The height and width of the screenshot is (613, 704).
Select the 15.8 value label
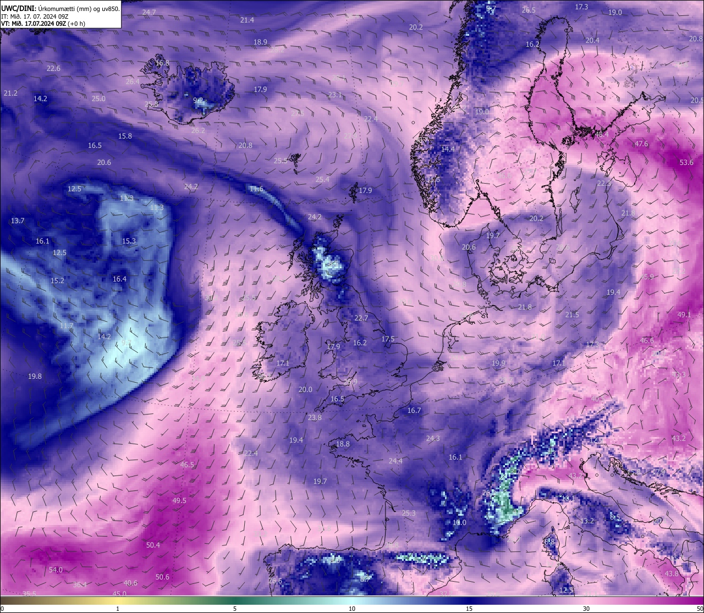point(125,136)
